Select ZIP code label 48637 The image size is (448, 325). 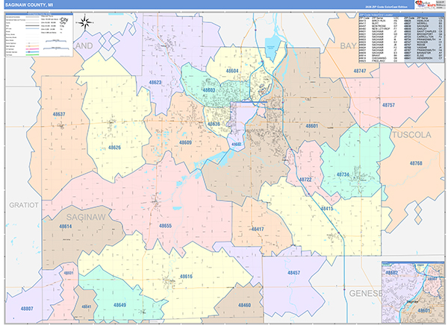pos(59,114)
